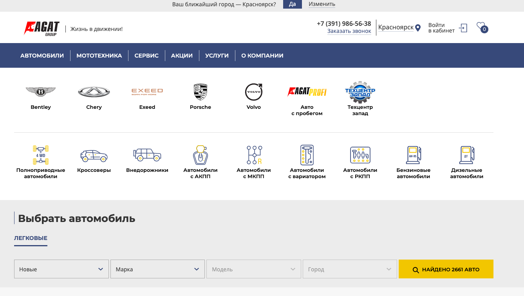Click the Автомобили с АКПП label

[x=201, y=173]
